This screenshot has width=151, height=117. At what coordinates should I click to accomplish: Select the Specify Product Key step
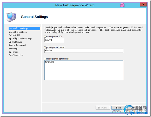tap(20, 38)
